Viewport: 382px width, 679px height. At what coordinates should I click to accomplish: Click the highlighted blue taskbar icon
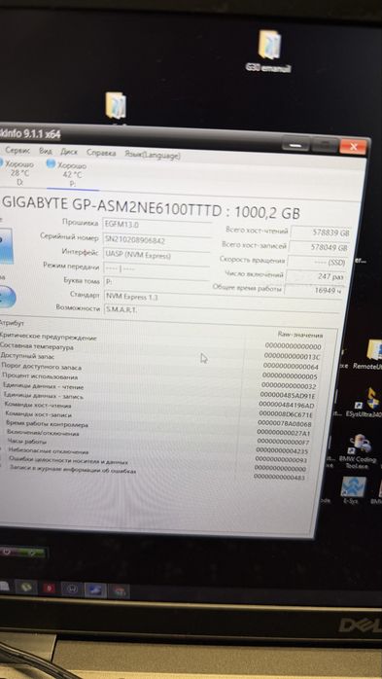tap(95, 590)
